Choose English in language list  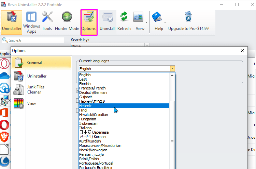[124, 75]
